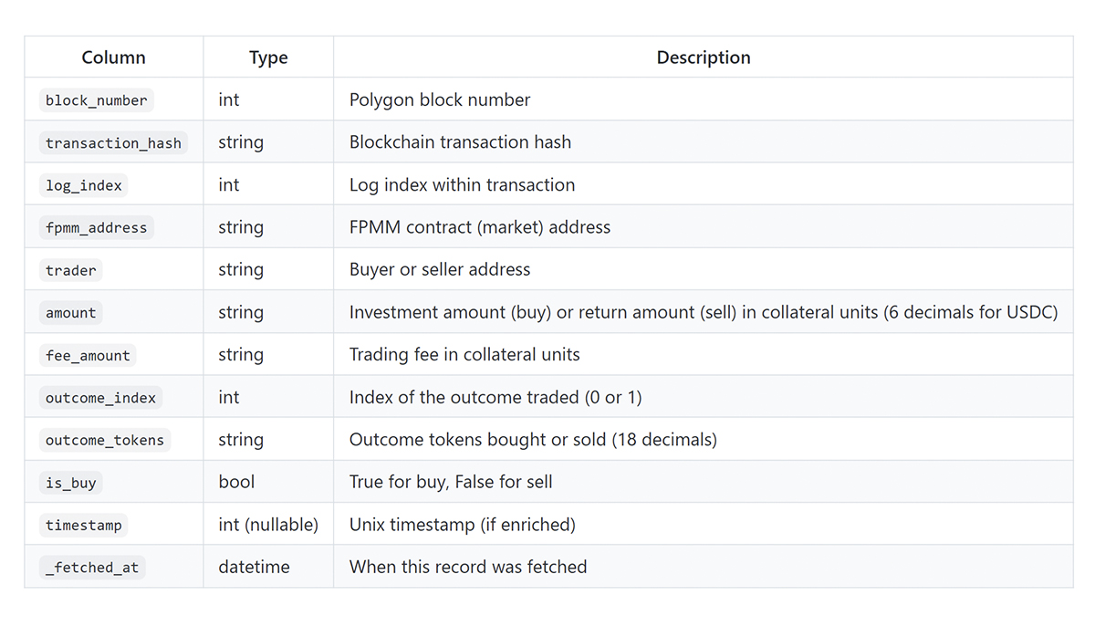Click the amount code label

(70, 313)
